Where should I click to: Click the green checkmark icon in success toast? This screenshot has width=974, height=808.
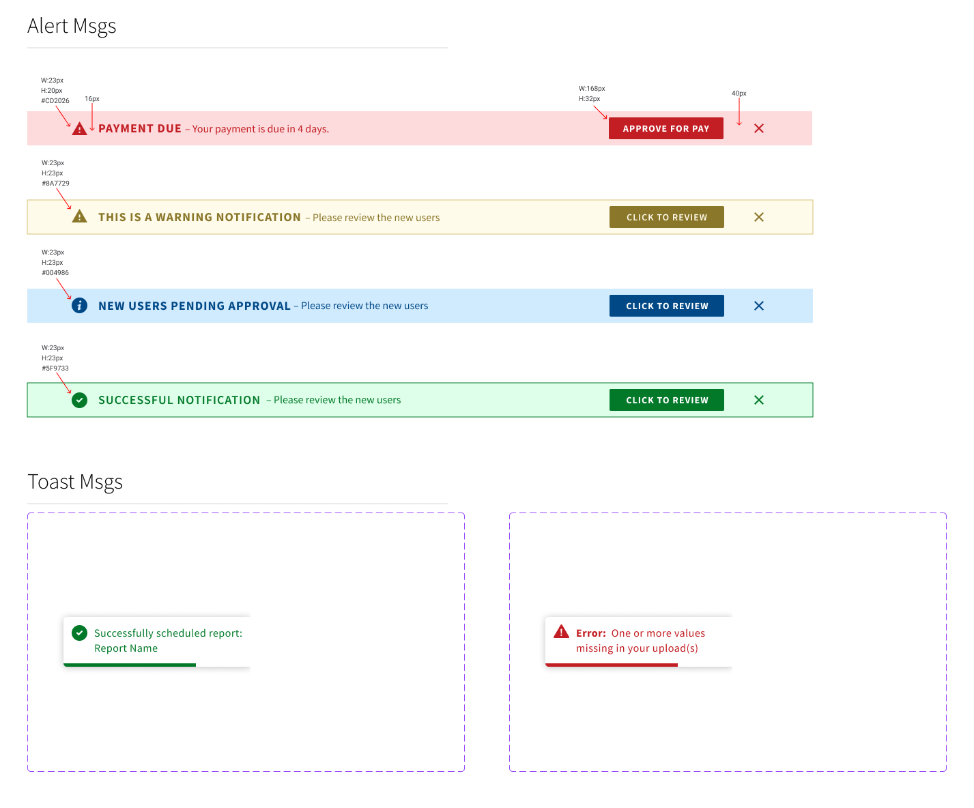pyautogui.click(x=79, y=633)
